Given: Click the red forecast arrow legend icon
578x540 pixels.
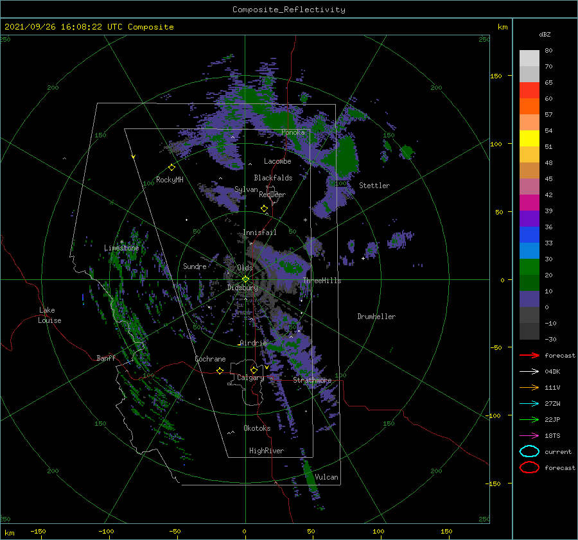Looking at the screenshot, I should tap(529, 355).
